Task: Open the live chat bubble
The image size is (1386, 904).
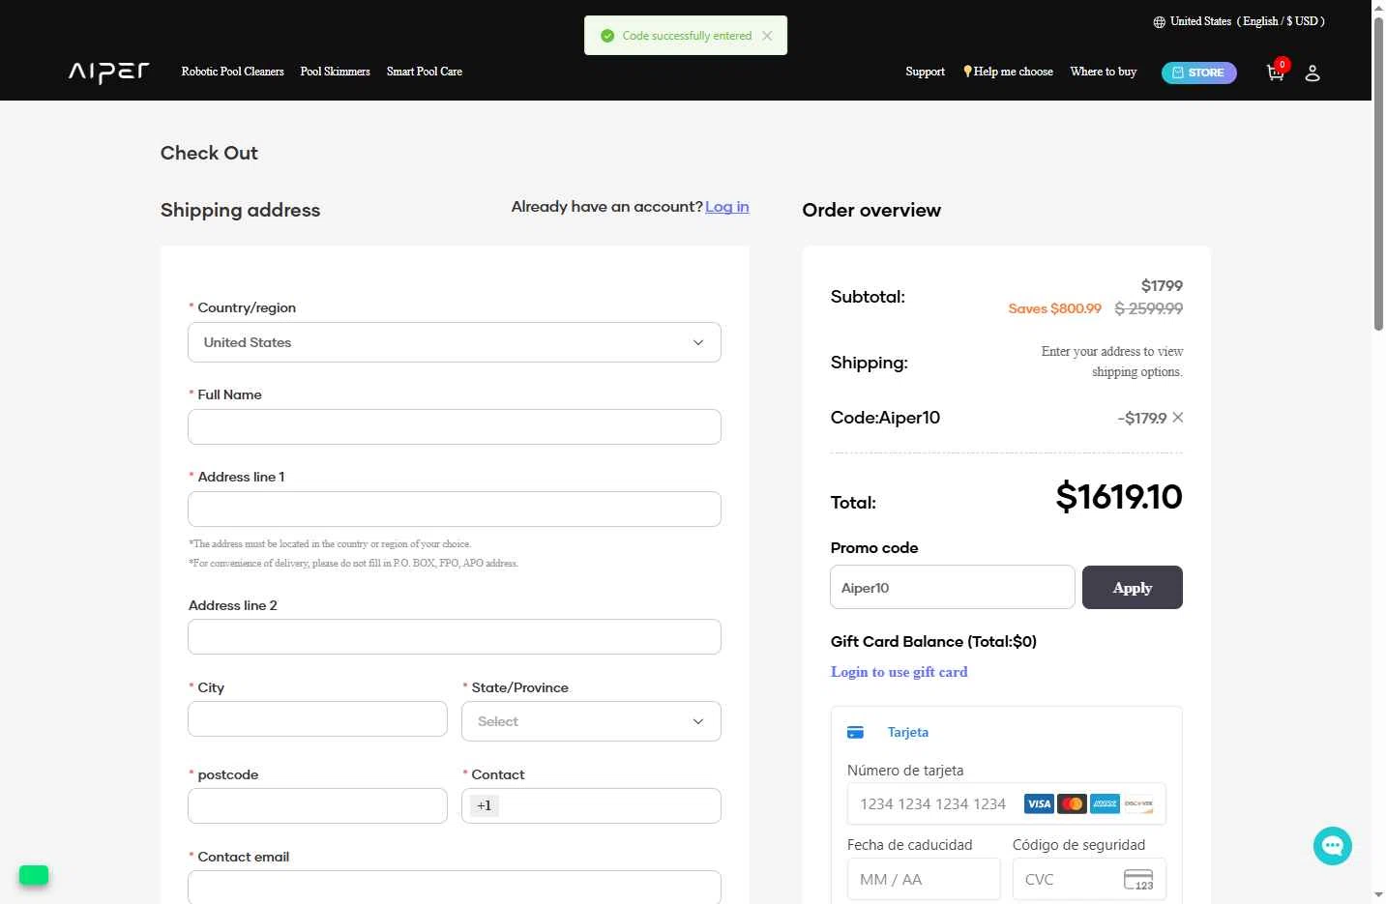Action: tap(1333, 846)
